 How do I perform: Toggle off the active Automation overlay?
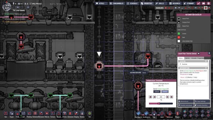(x=206, y=8)
